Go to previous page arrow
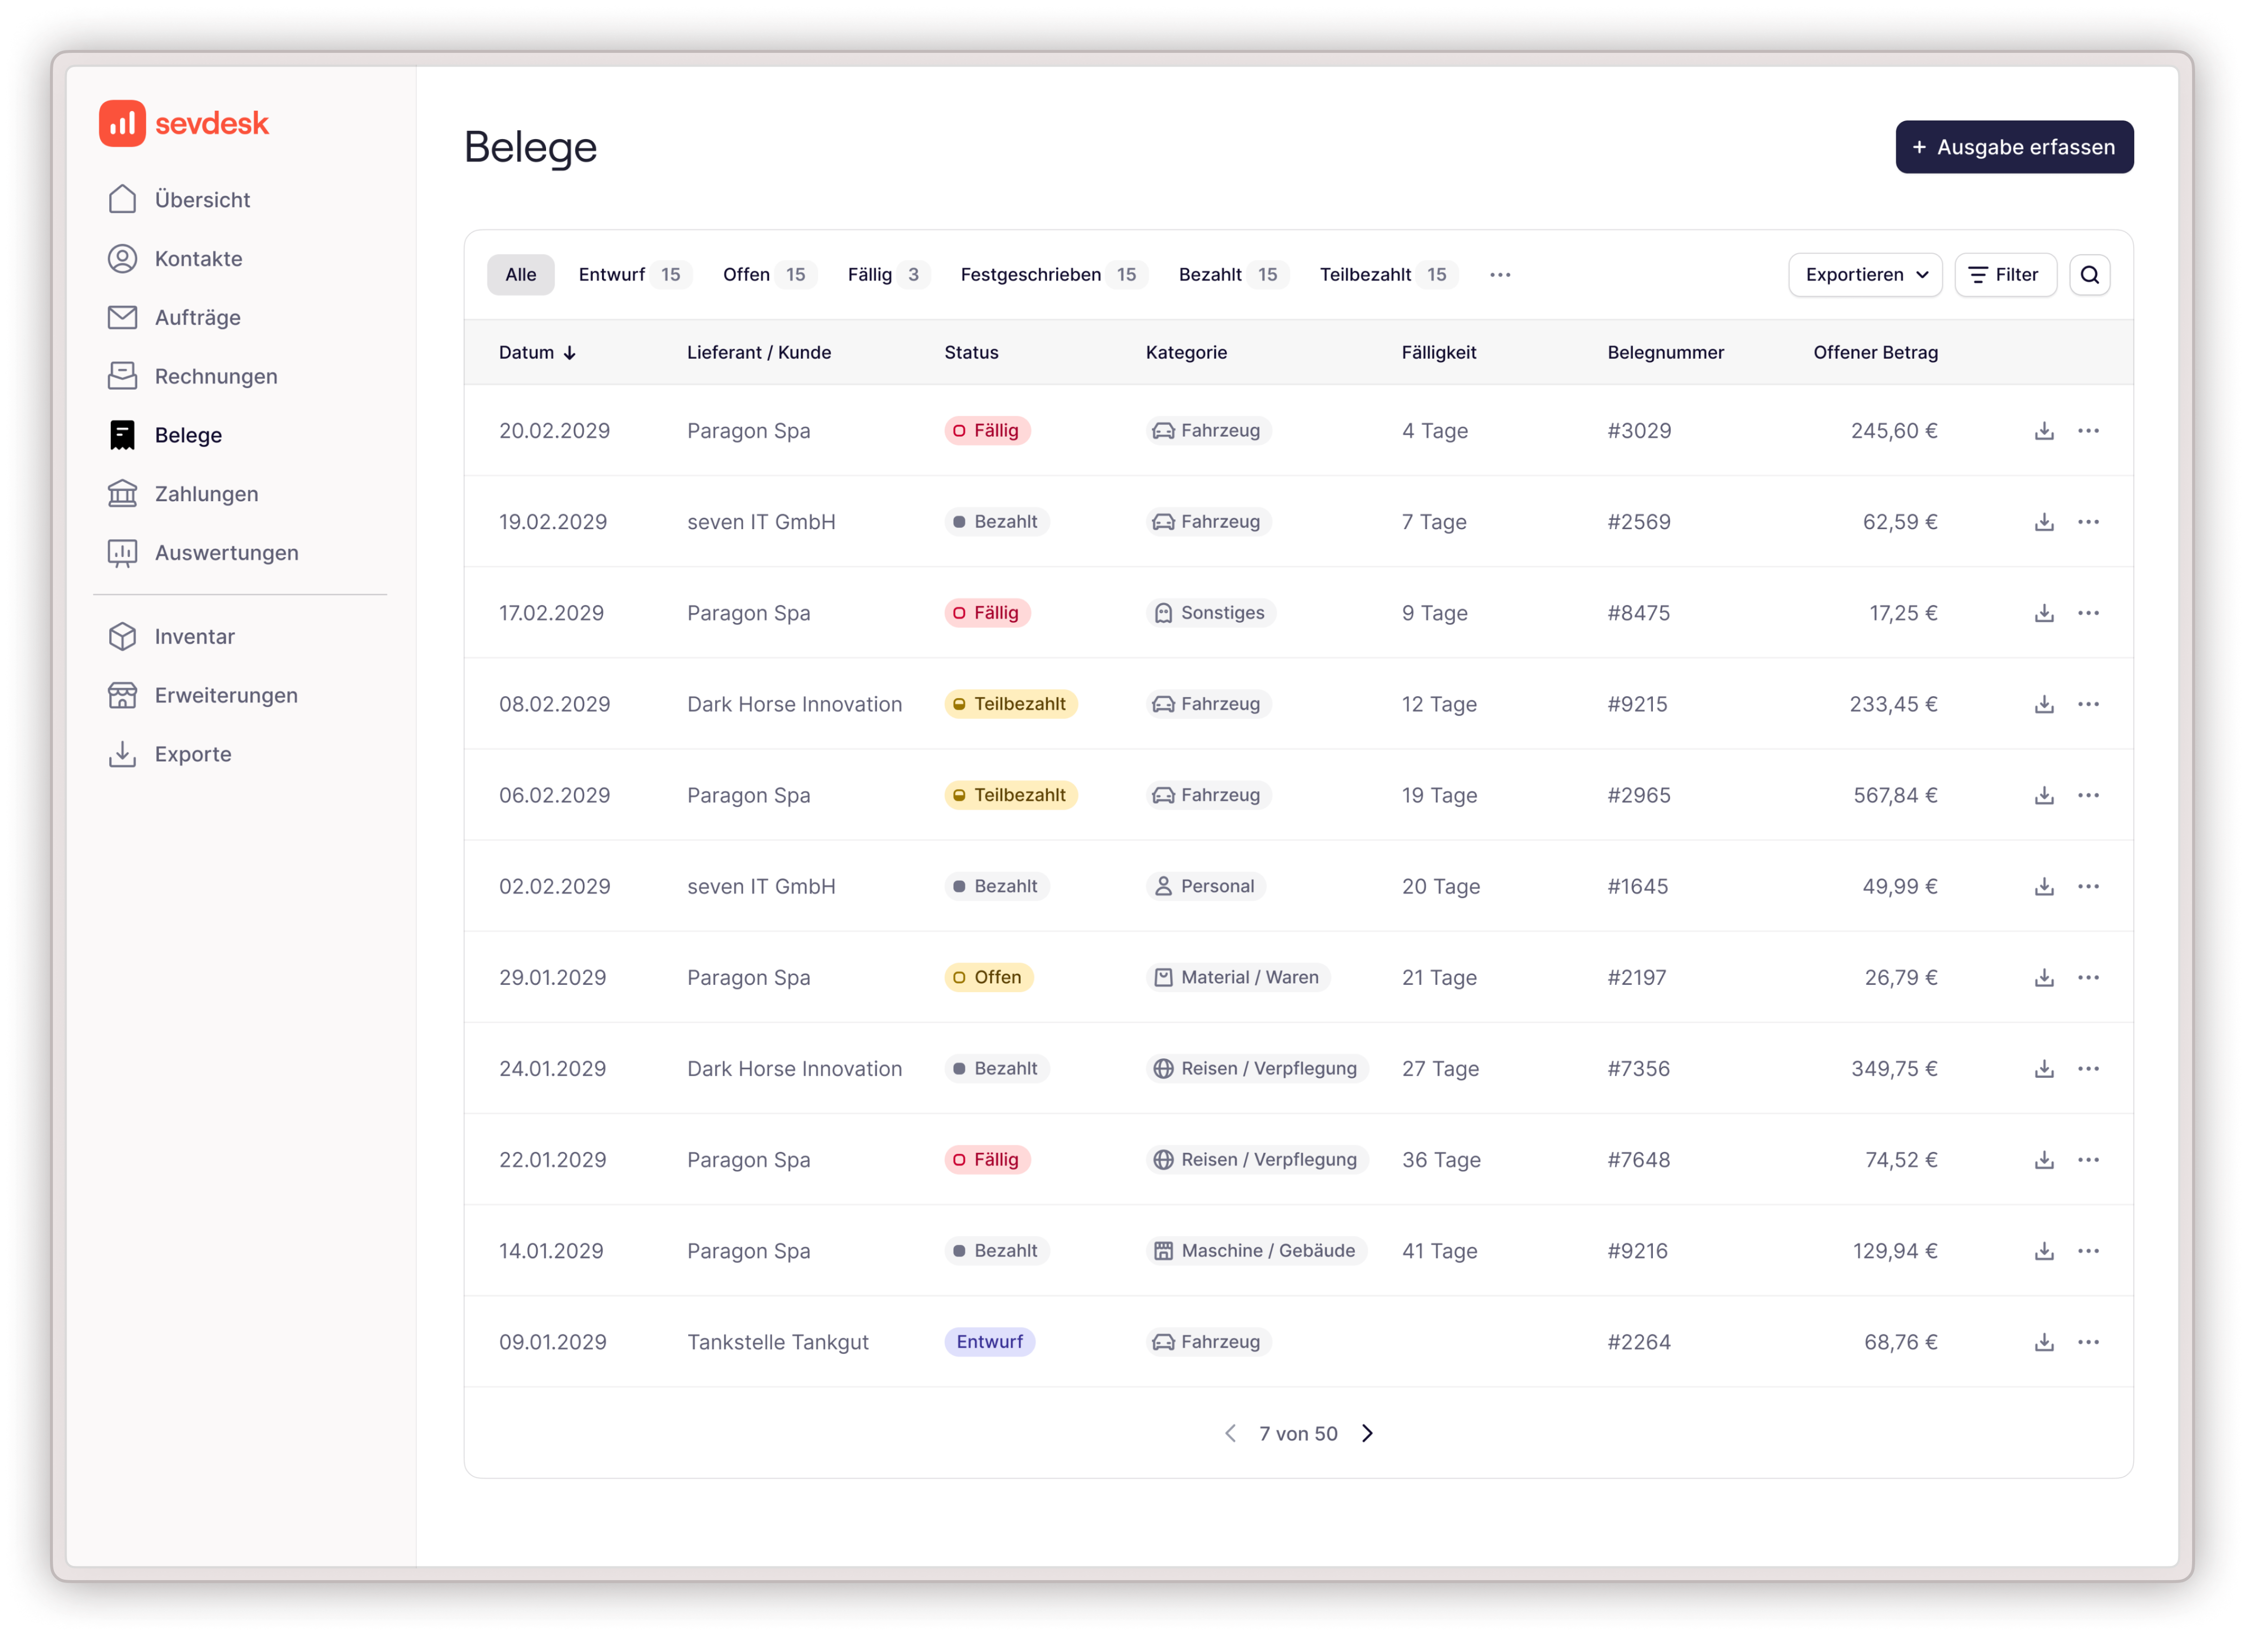Image resolution: width=2245 pixels, height=1633 pixels. point(1230,1433)
